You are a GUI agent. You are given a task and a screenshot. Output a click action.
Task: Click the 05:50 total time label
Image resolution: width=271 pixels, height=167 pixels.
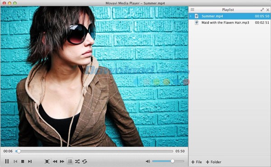point(180,151)
